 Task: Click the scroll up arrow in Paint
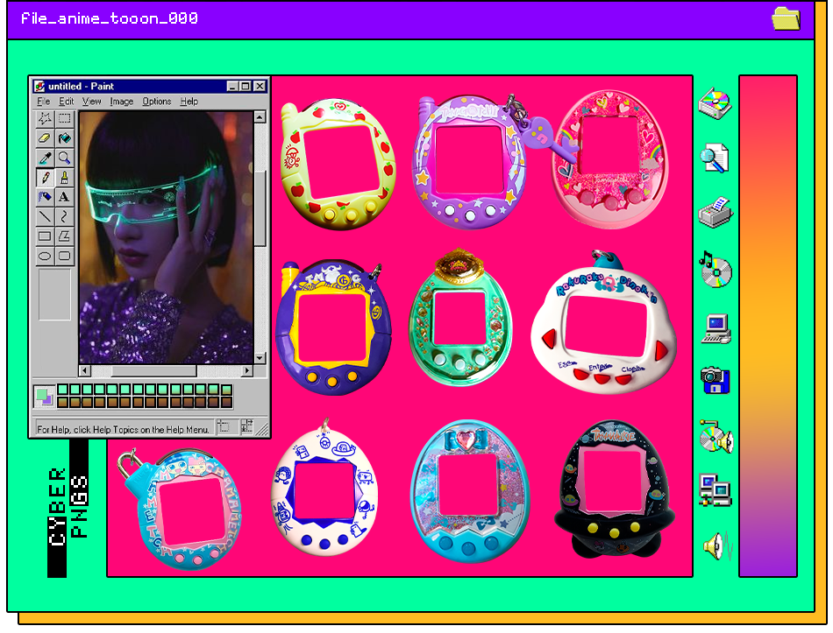260,117
